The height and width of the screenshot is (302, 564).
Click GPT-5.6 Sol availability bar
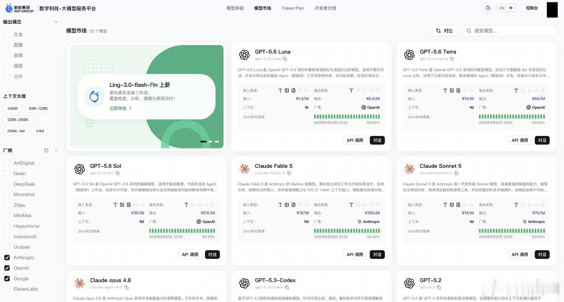point(182,231)
